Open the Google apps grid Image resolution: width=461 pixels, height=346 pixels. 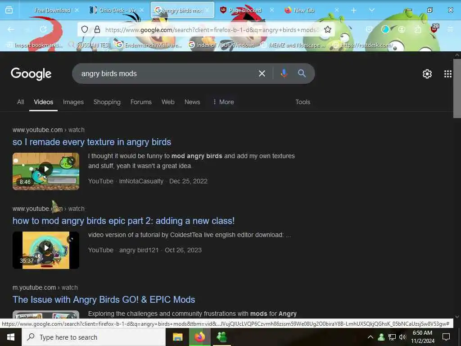point(447,74)
